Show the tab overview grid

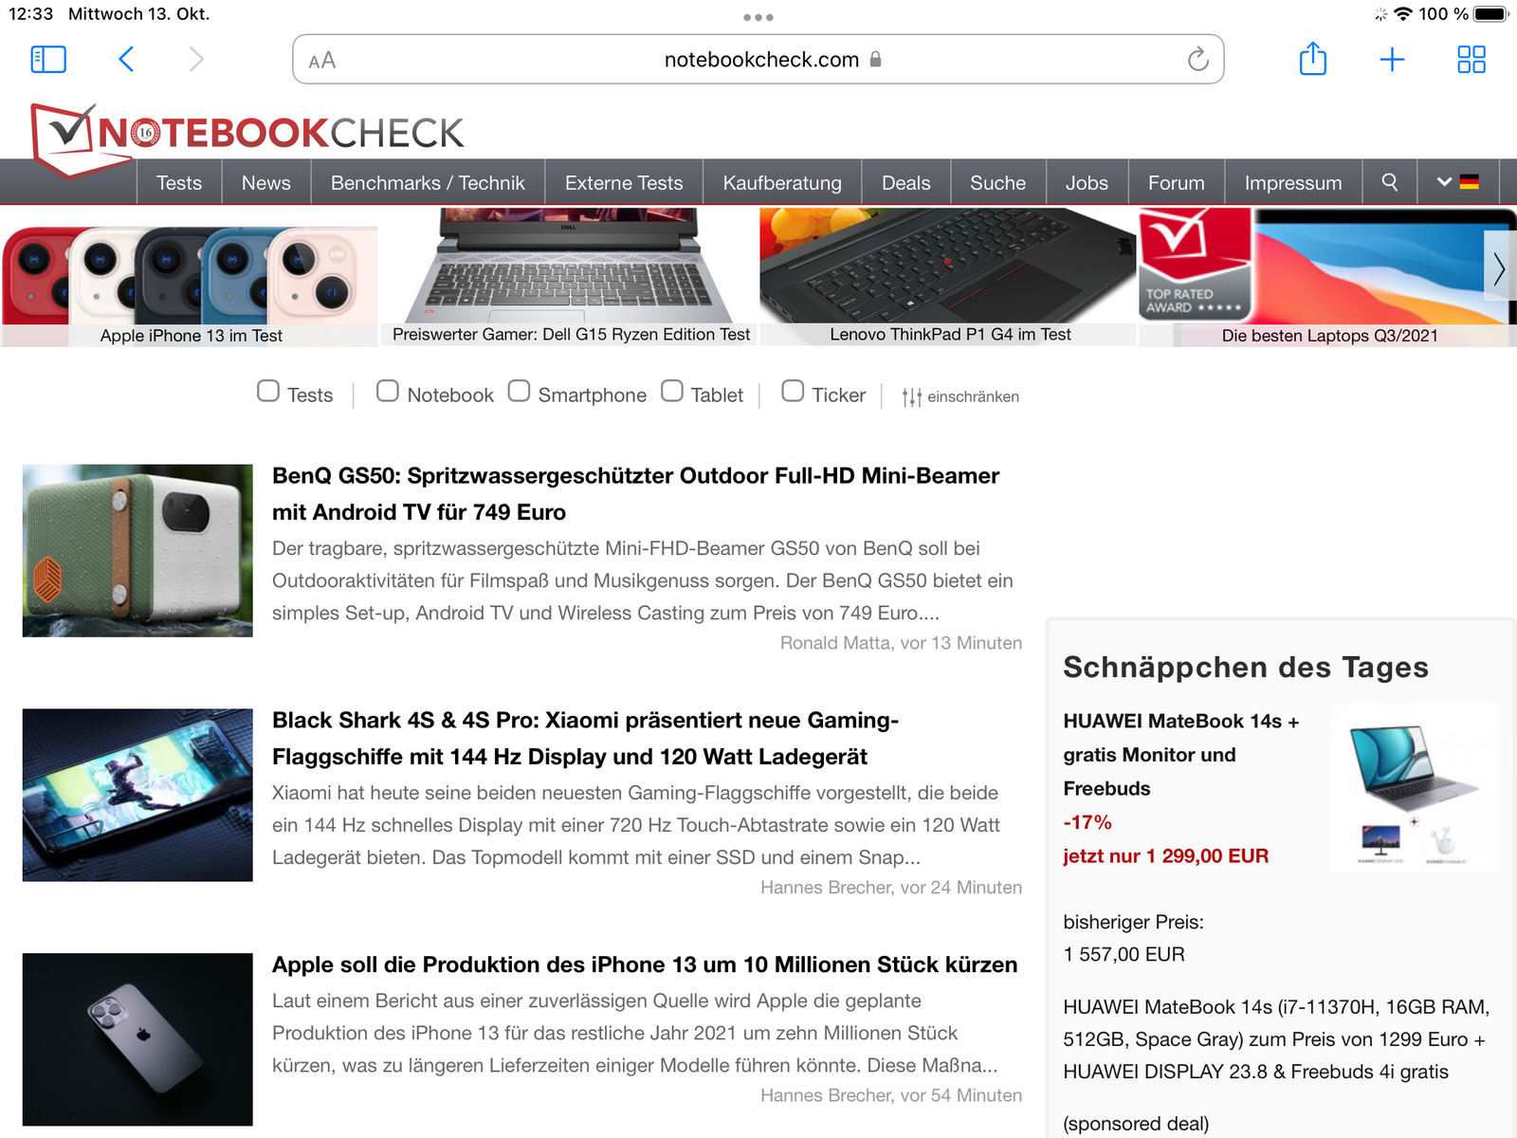pos(1471,60)
